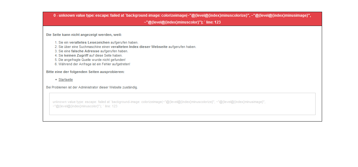Select heading 'Bitte eine der folgenden Seiten ausprobieren:'
358x167 pixels.
(x=85, y=72)
